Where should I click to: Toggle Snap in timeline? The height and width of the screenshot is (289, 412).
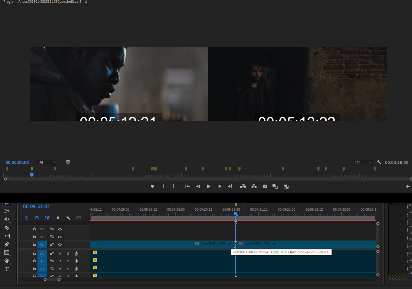pos(37,218)
